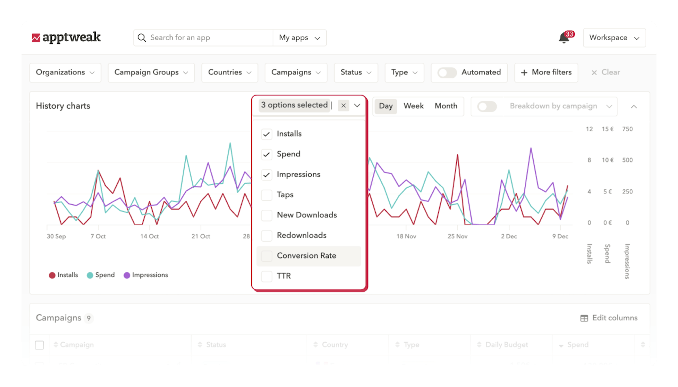The image size is (678, 387).
Task: Switch to the Month view tab
Action: (x=446, y=106)
